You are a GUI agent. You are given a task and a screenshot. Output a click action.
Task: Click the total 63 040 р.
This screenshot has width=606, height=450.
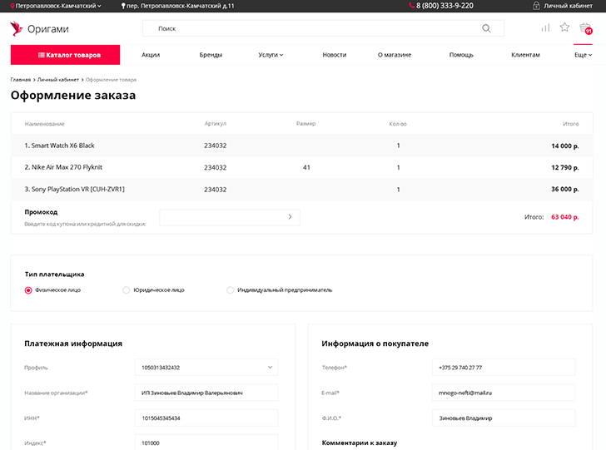[x=565, y=217]
